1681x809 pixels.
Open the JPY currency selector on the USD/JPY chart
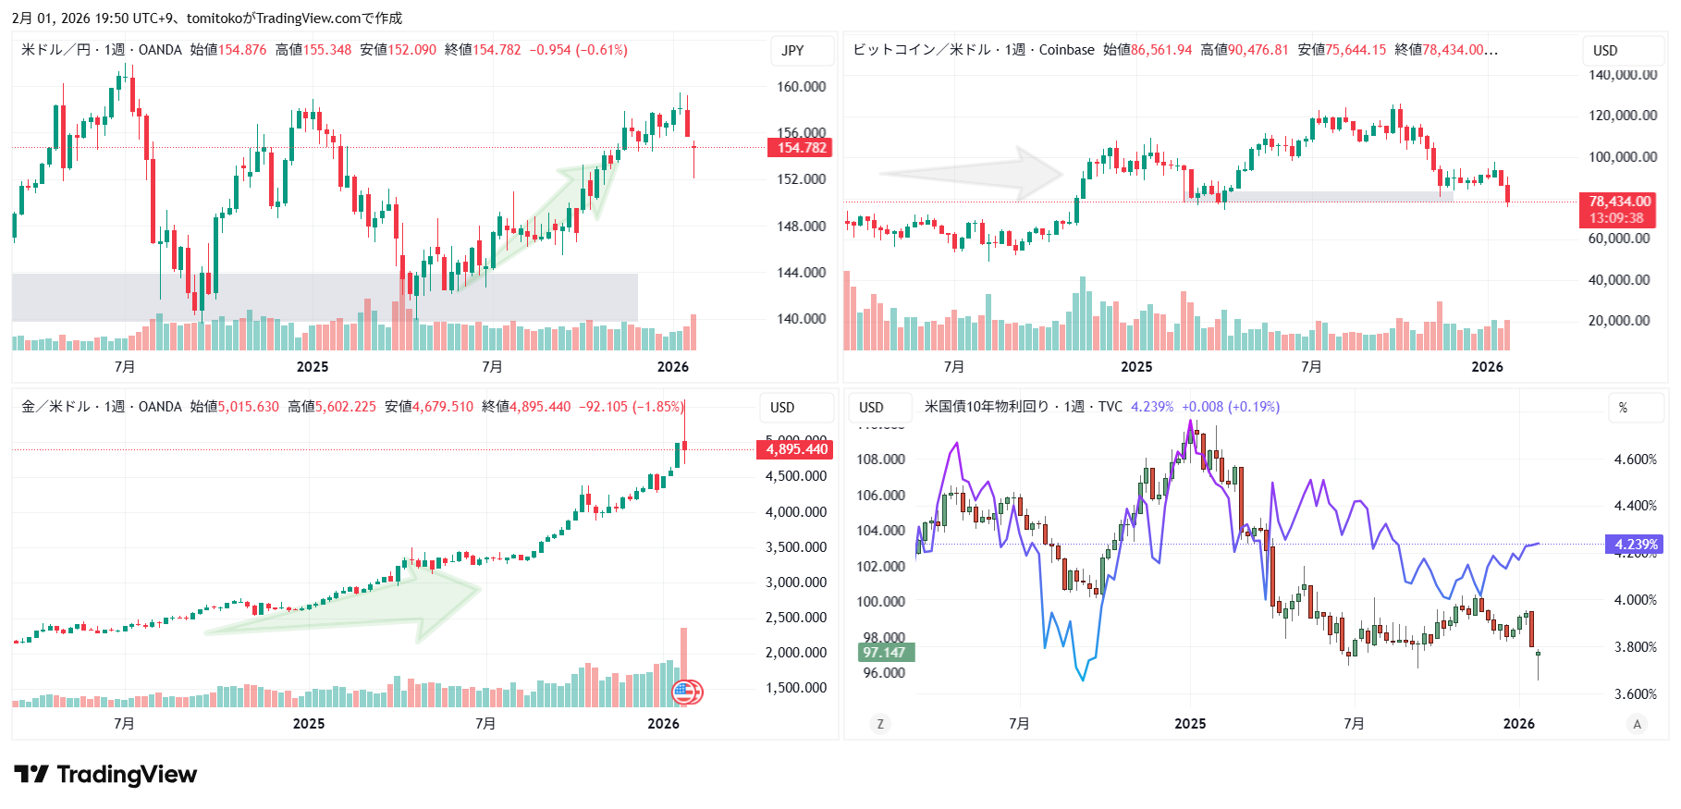pyautogui.click(x=792, y=51)
